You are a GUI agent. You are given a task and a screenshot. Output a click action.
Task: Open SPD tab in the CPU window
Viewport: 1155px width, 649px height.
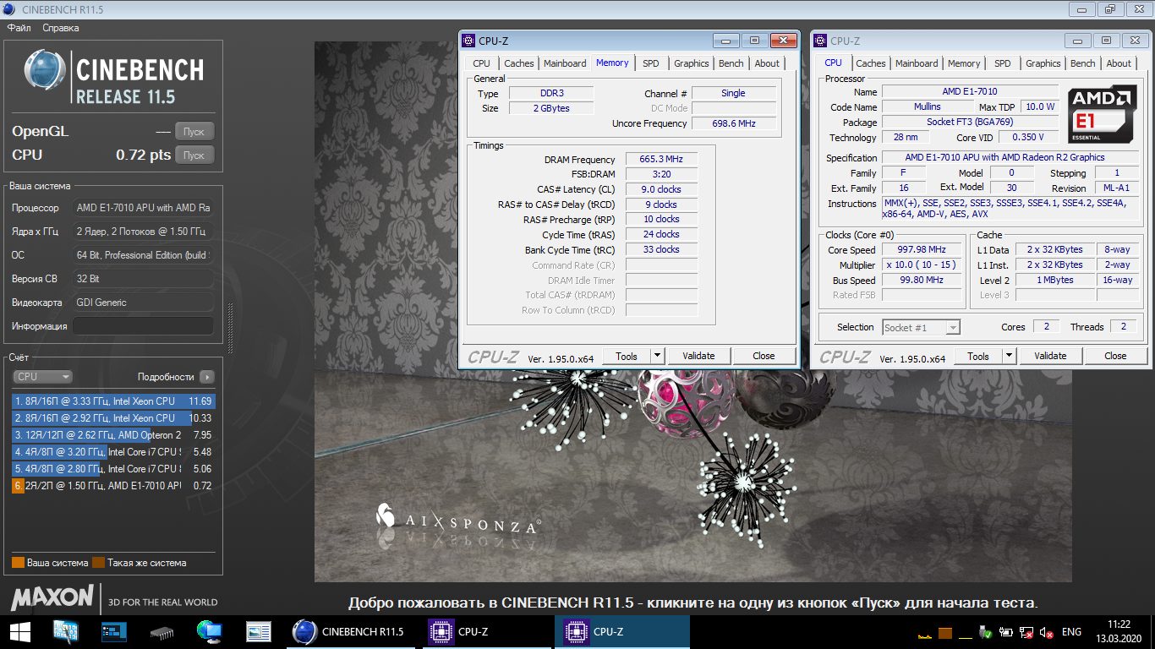(x=1002, y=63)
